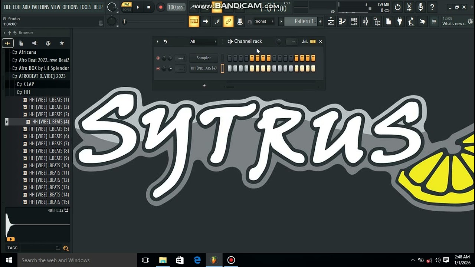The image size is (475, 267).
Task: Stop playback with the stop button
Action: (148, 7)
